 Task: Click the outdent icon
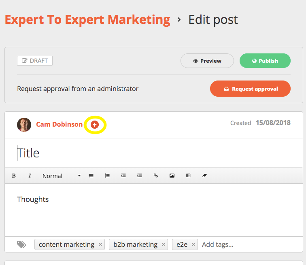[x=123, y=176]
